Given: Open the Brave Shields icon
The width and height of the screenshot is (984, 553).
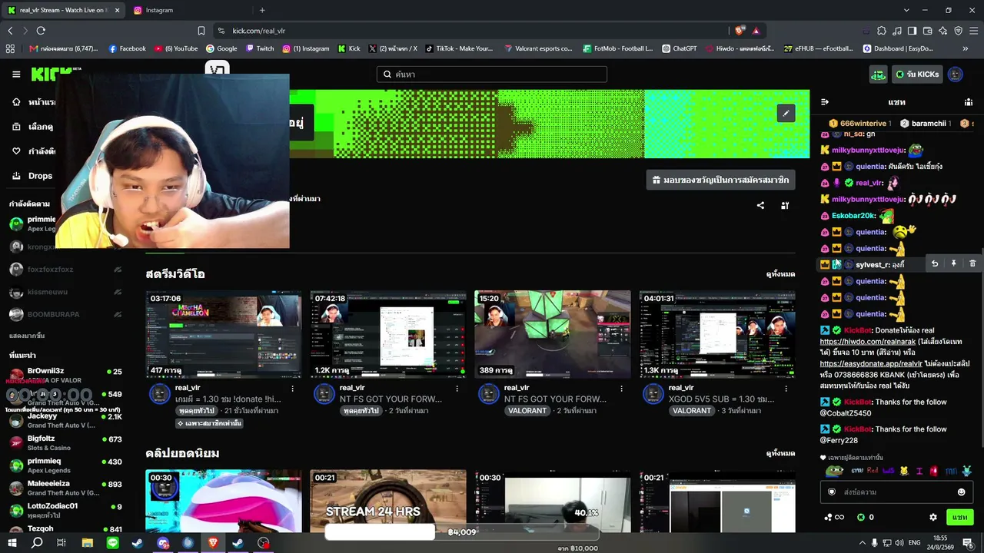Looking at the screenshot, I should point(740,31).
